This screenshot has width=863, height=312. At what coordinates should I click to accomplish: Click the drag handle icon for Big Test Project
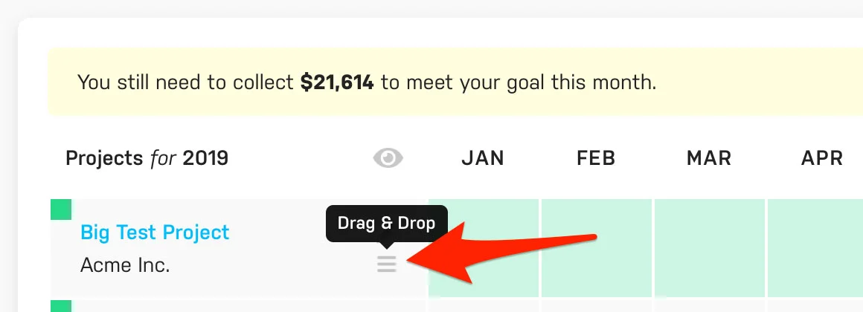386,263
